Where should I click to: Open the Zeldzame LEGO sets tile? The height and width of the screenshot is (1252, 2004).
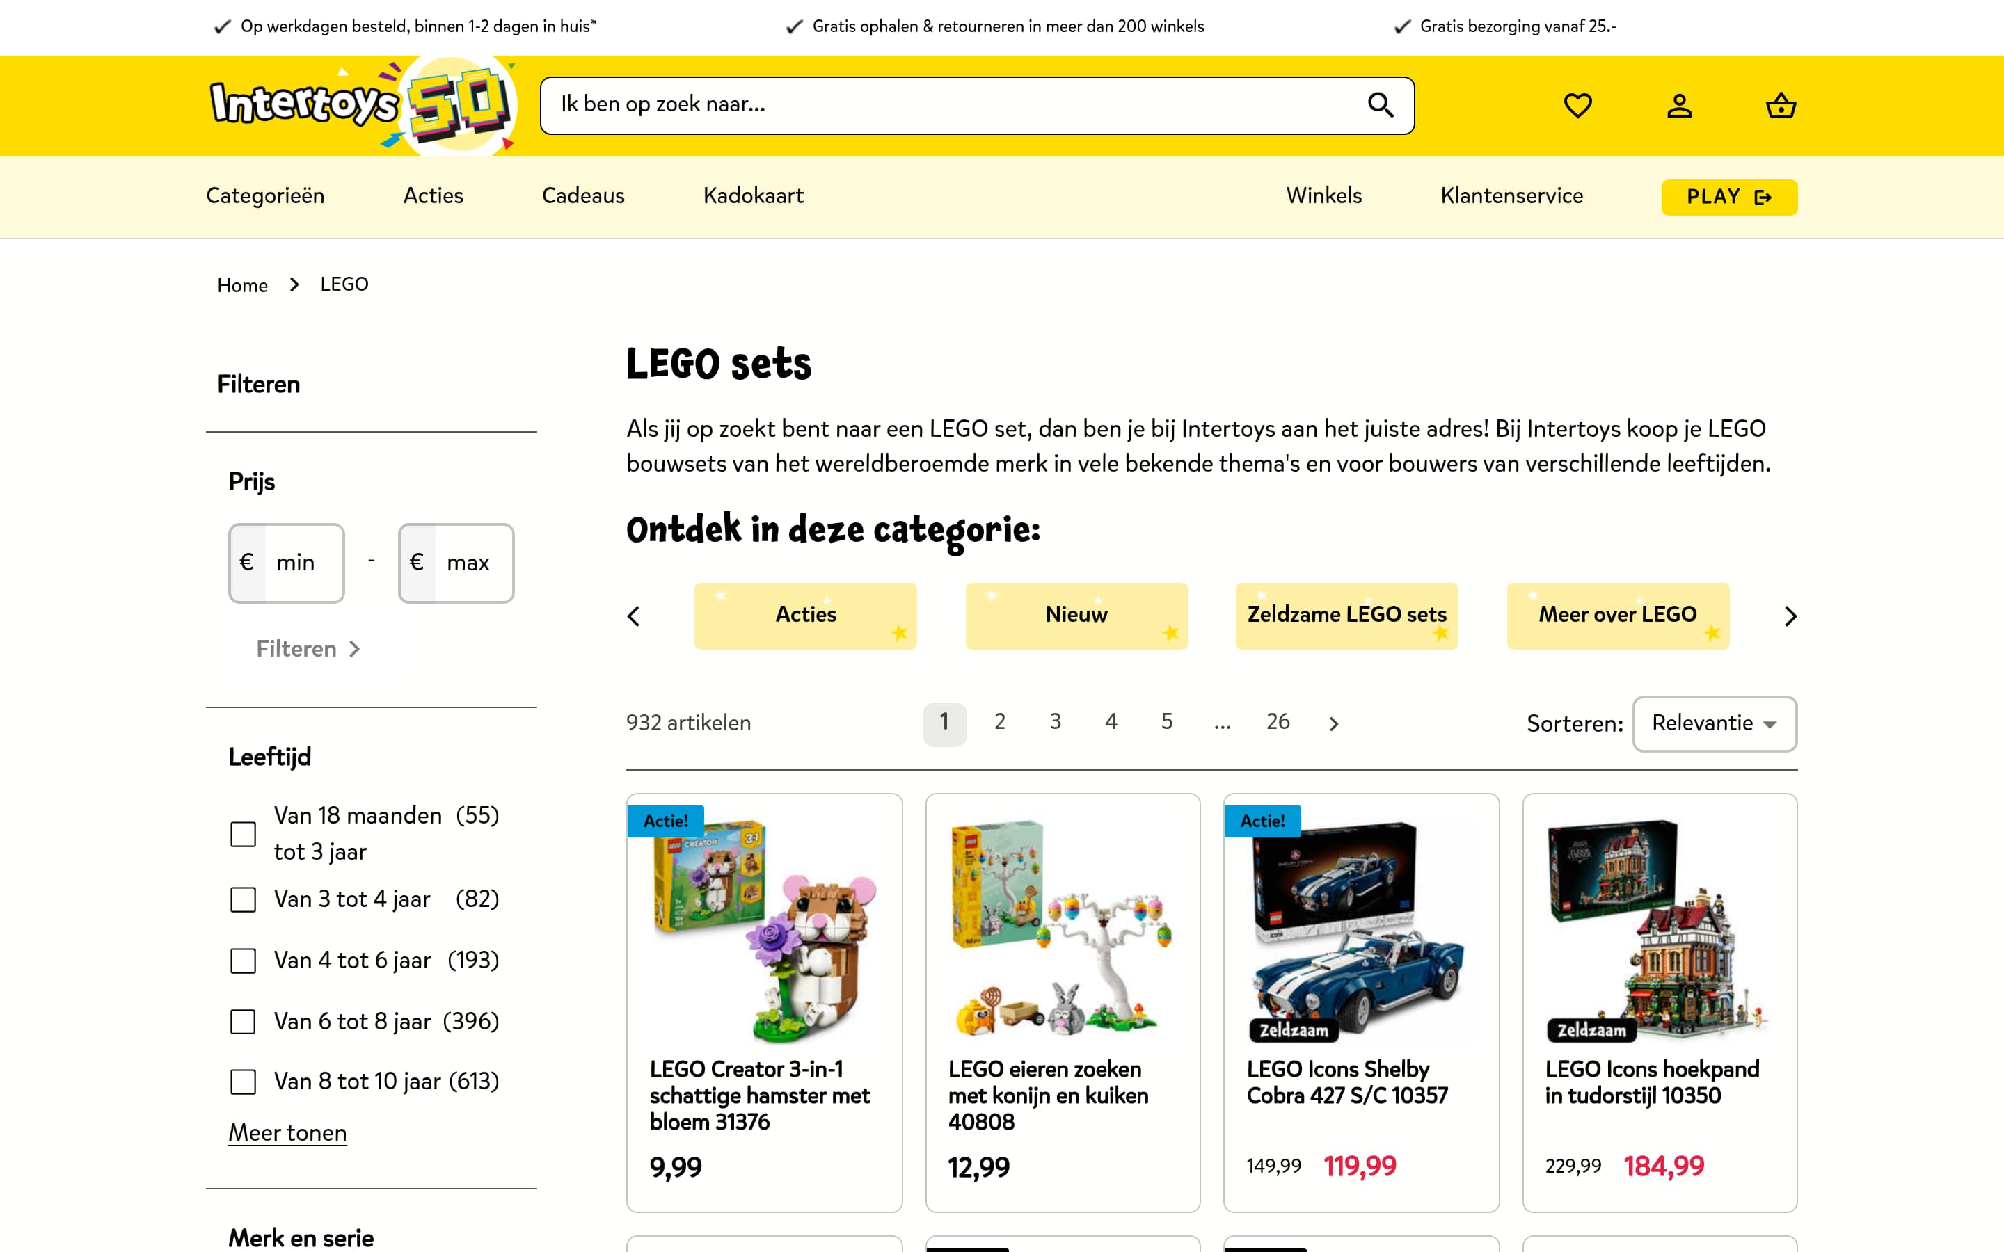click(x=1346, y=616)
